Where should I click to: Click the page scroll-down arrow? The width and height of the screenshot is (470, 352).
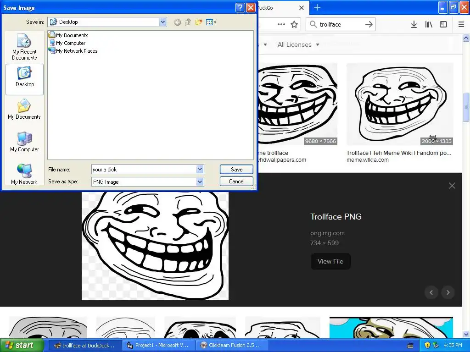click(466, 334)
